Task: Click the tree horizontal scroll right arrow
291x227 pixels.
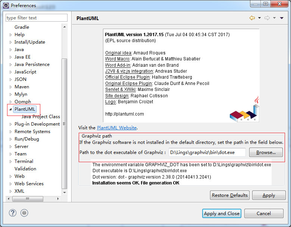Action: coord(58,199)
